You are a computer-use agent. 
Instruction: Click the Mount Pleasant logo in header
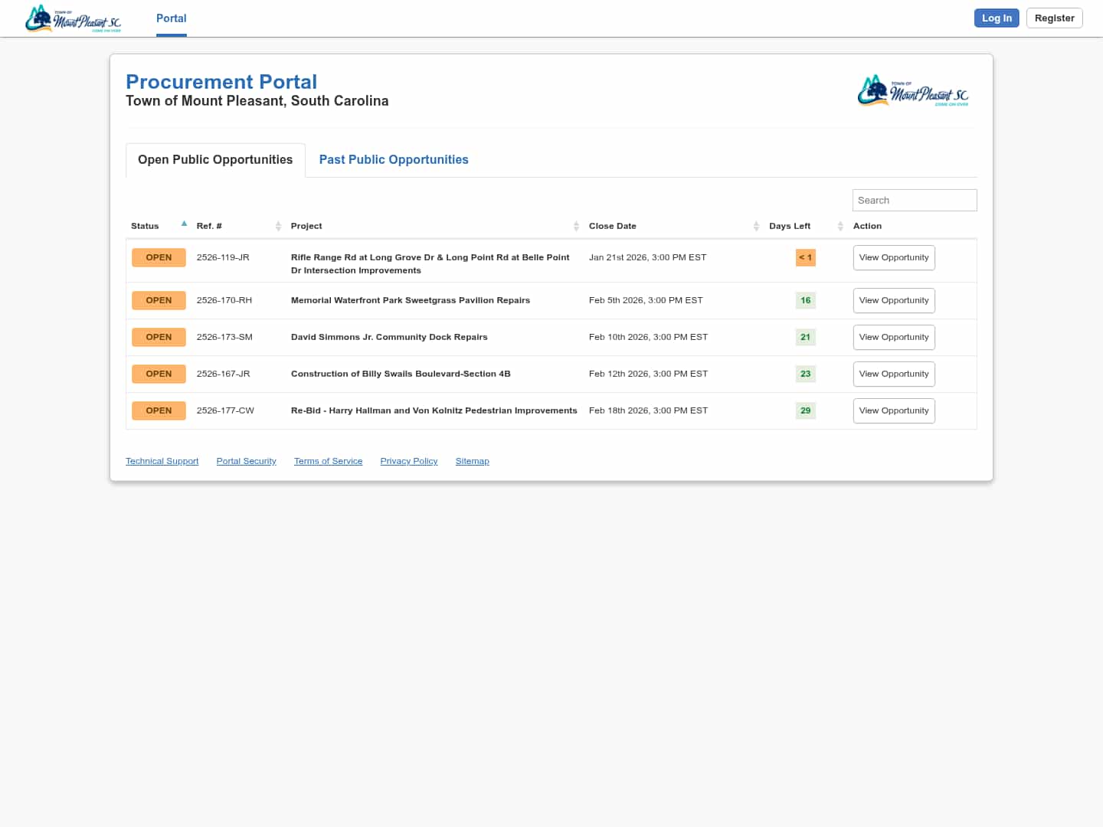click(x=73, y=19)
